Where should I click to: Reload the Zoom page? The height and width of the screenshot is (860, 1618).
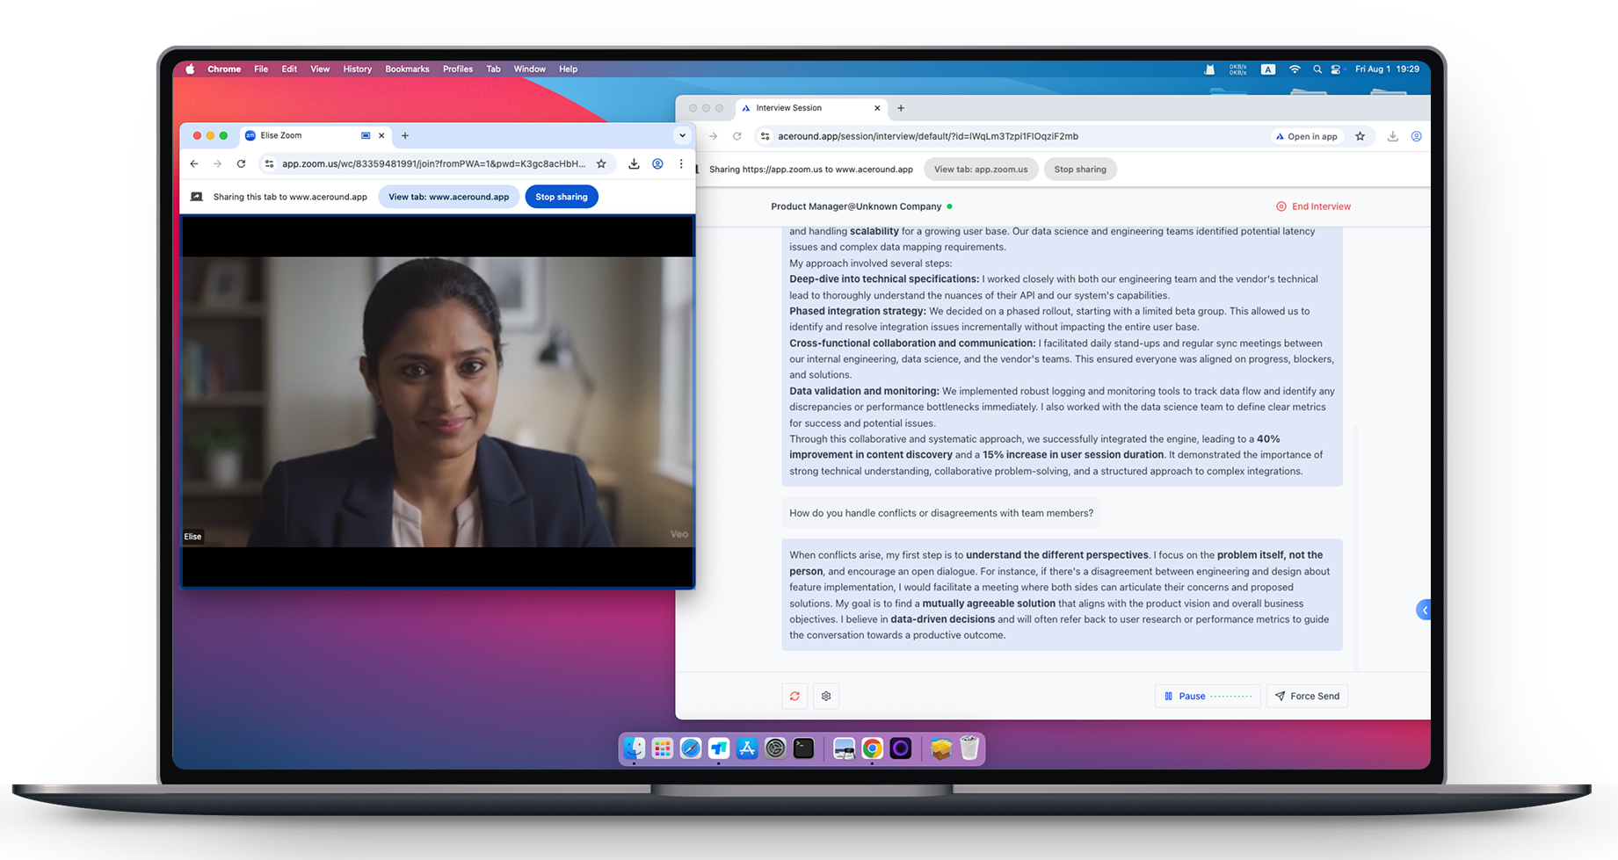pyautogui.click(x=241, y=163)
